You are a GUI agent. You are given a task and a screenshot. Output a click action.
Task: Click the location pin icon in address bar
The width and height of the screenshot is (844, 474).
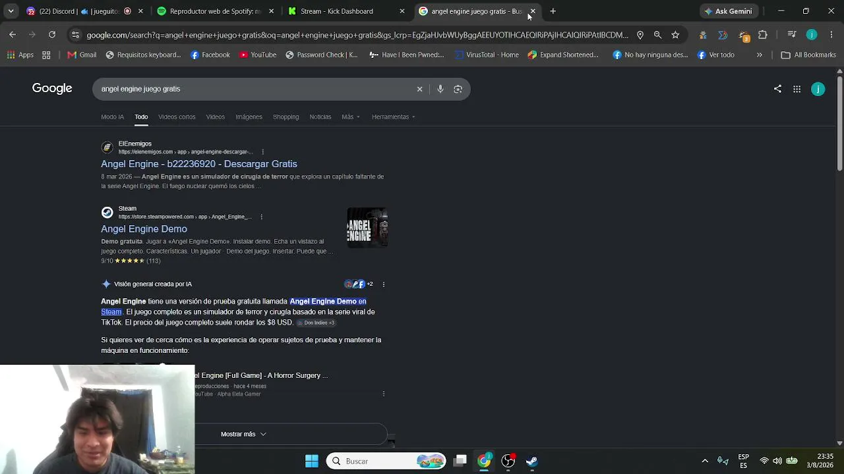click(640, 35)
